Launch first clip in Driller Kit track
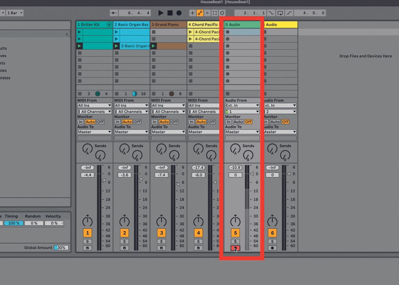 tap(79, 32)
